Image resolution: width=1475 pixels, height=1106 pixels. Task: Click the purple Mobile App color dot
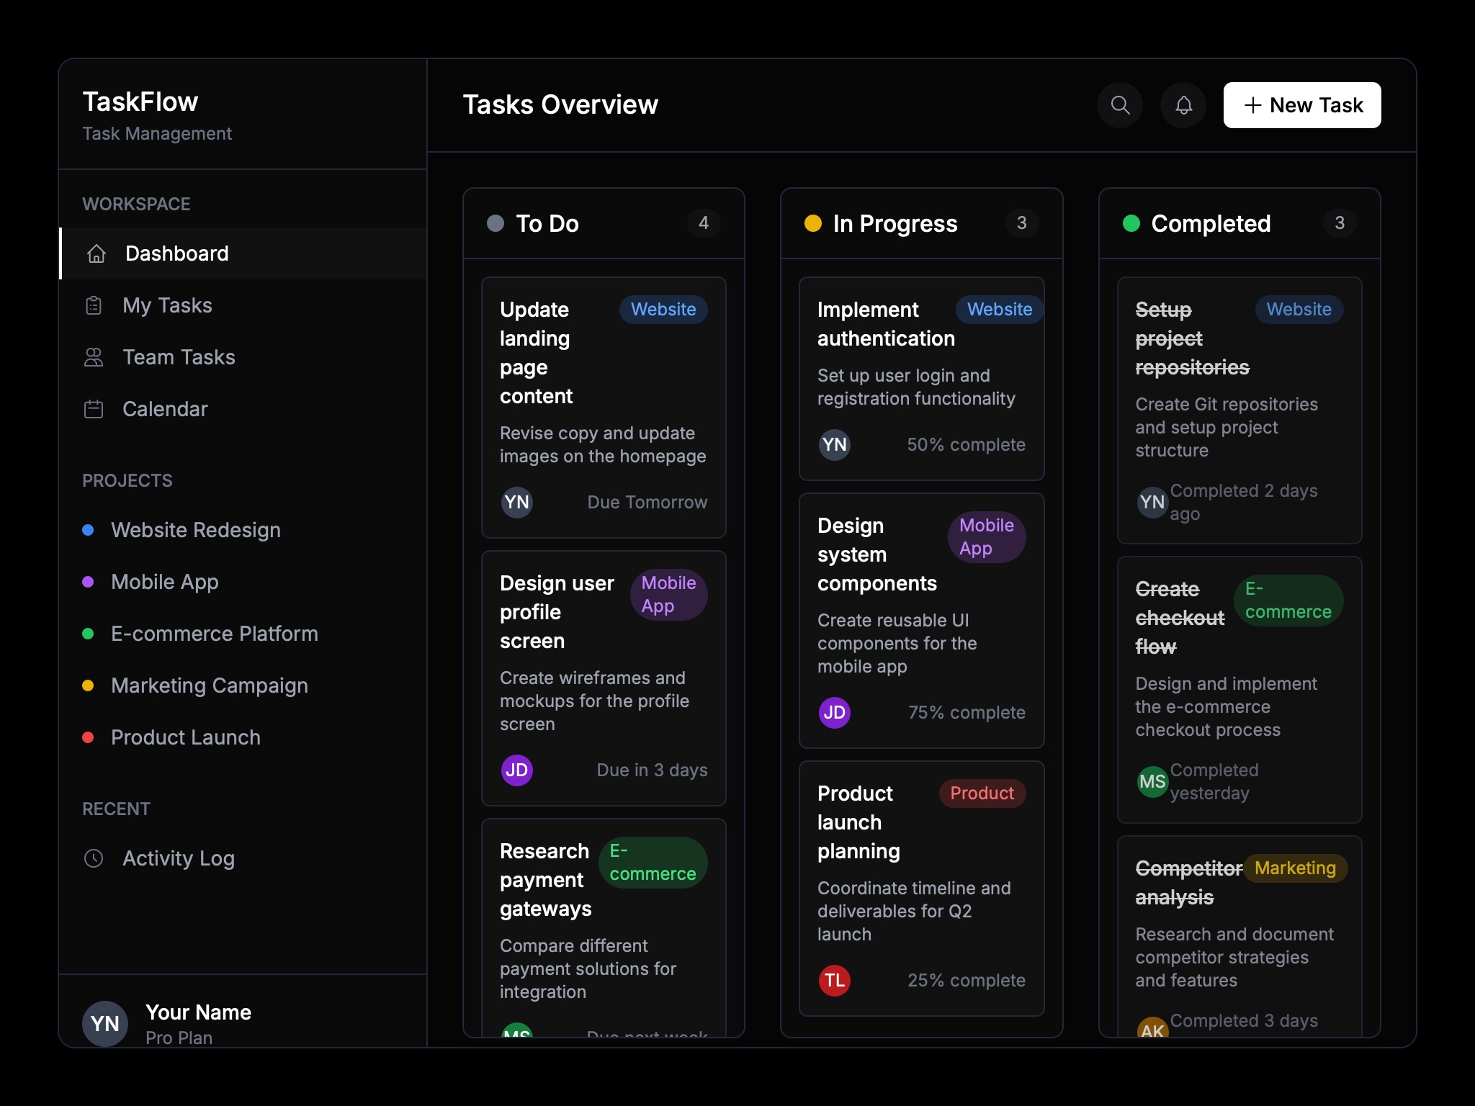(x=88, y=582)
